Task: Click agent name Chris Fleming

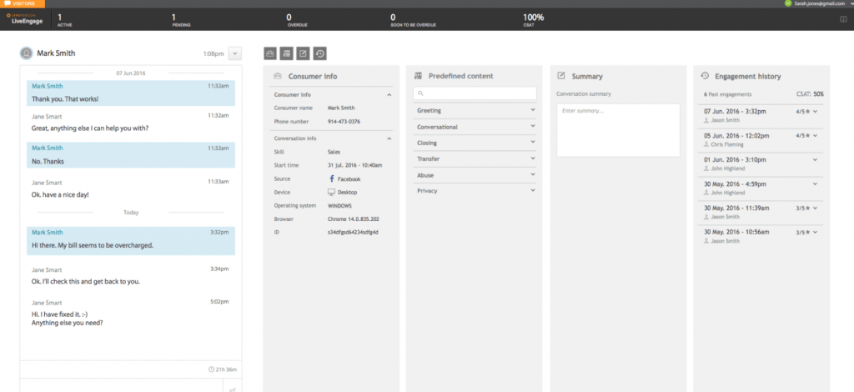Action: click(727, 145)
